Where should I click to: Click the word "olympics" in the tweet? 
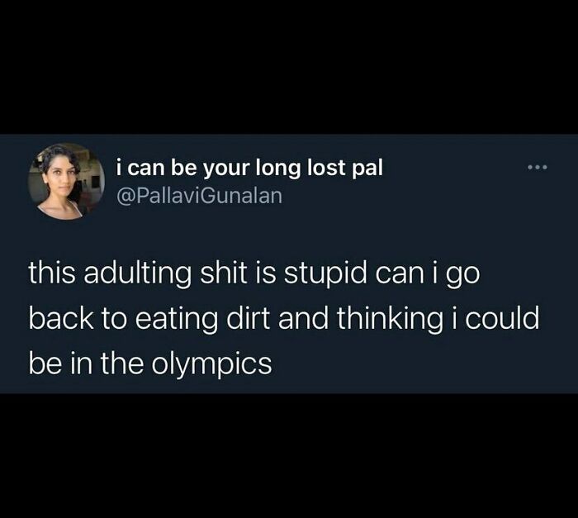pyautogui.click(x=211, y=364)
